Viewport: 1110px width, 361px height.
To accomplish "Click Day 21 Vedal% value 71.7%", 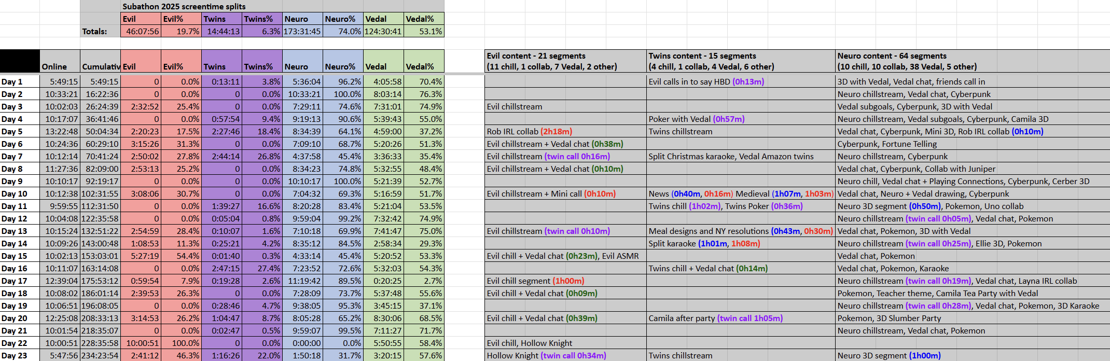I will [424, 330].
